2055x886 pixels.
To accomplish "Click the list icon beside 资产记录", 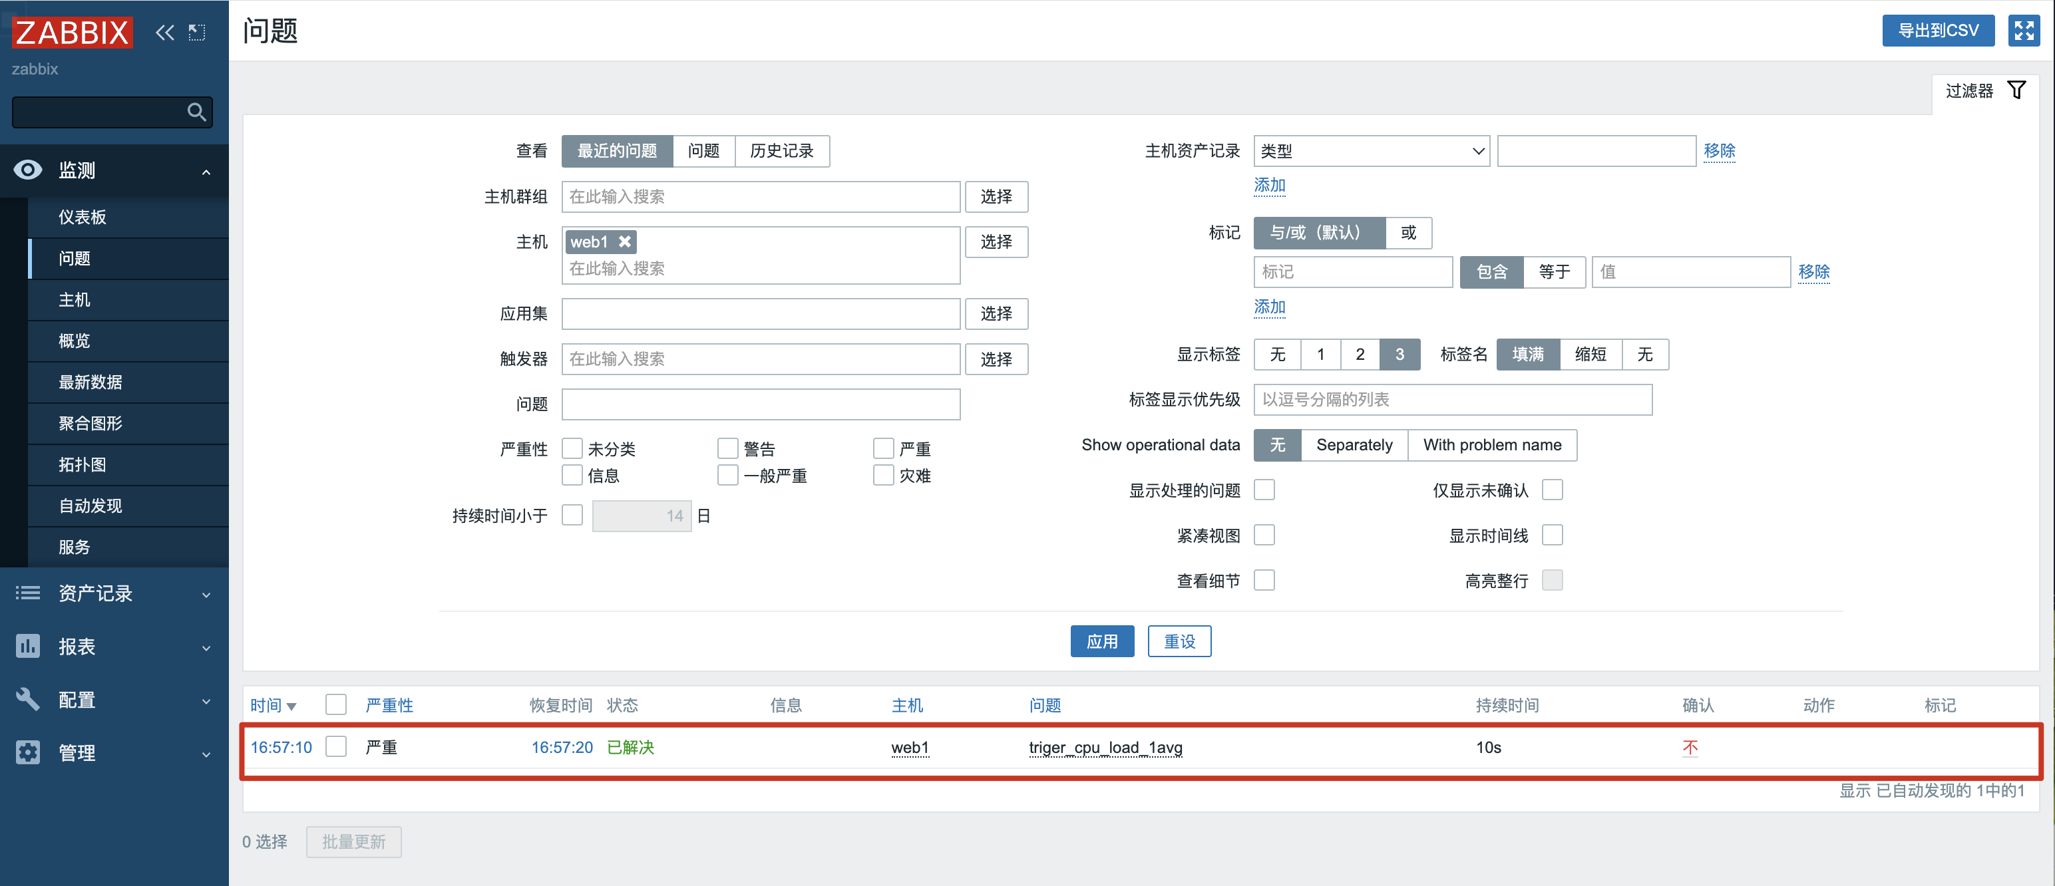I will coord(28,593).
